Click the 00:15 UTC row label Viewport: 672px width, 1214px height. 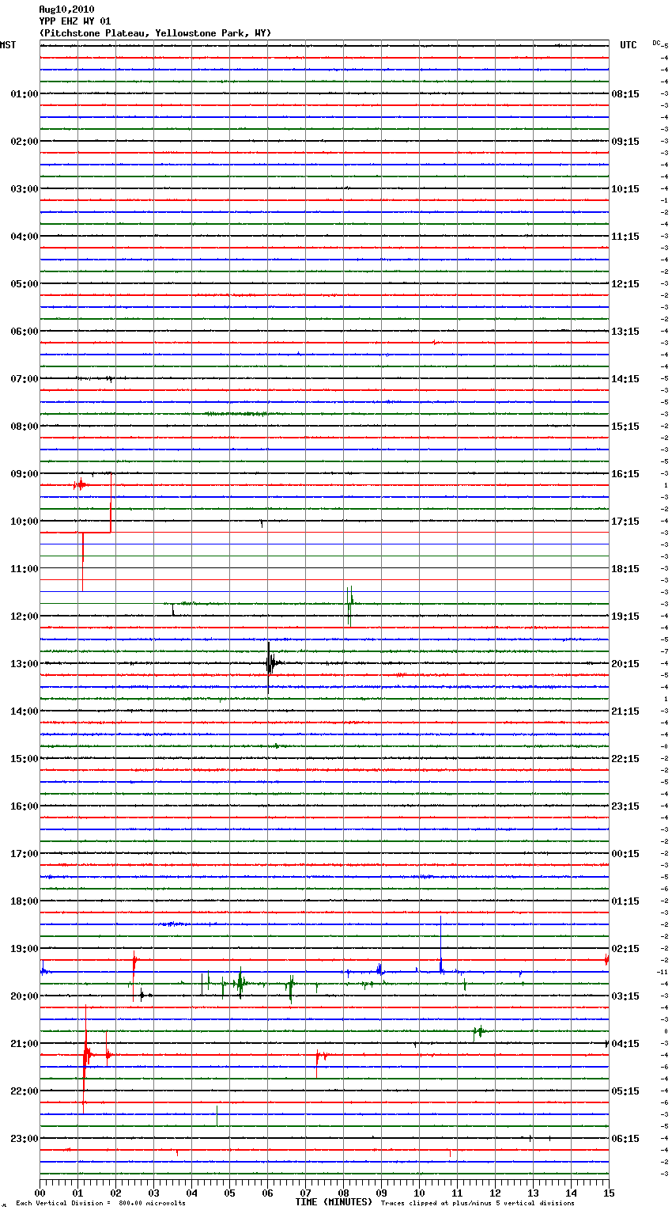pos(625,854)
